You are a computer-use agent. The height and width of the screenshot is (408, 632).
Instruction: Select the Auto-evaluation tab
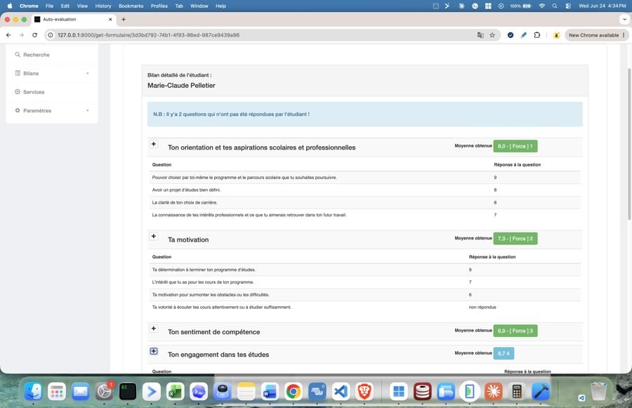[72, 20]
